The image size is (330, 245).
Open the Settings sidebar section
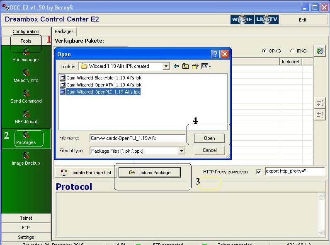26,237
